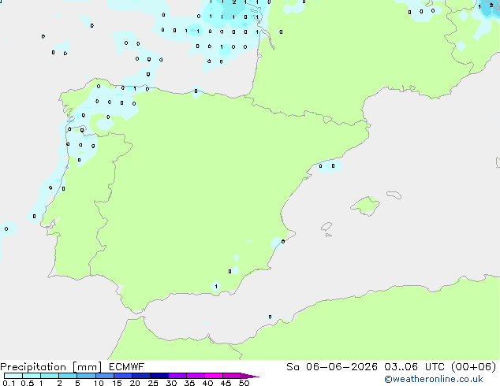The width and height of the screenshot is (500, 386).
Task: Click legend value '40'
Action: coord(207,383)
